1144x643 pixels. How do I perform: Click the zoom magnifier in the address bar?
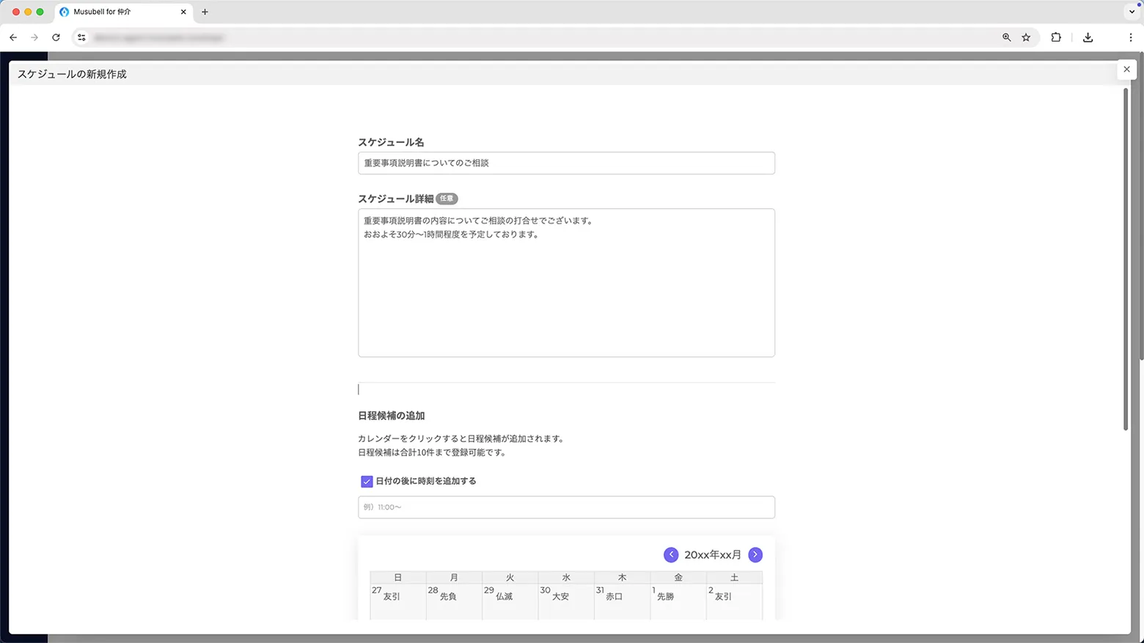(1007, 37)
